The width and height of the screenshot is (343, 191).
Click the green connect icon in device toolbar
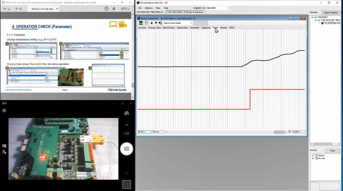click(141, 23)
